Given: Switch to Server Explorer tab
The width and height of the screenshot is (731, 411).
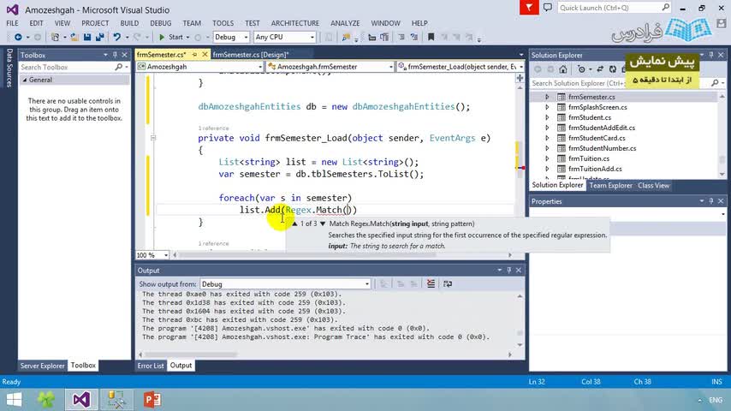Looking at the screenshot, I should tap(43, 366).
